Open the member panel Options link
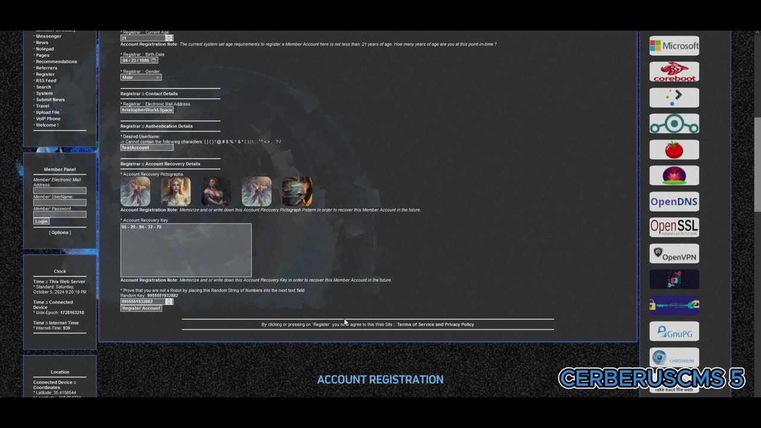The image size is (761, 428). coord(60,232)
